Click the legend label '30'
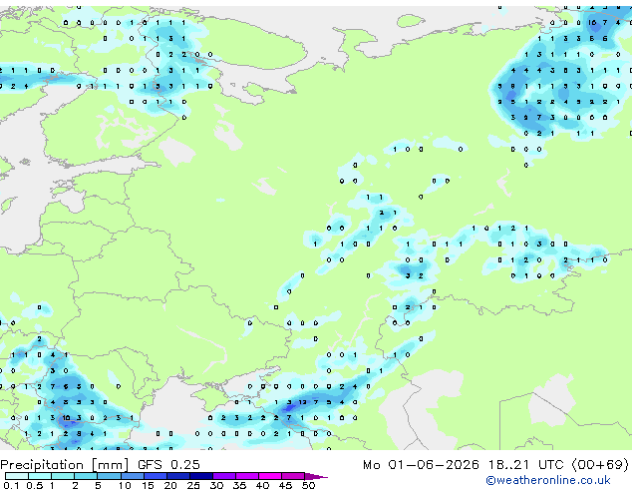This screenshot has height=489, width=632. click(216, 485)
